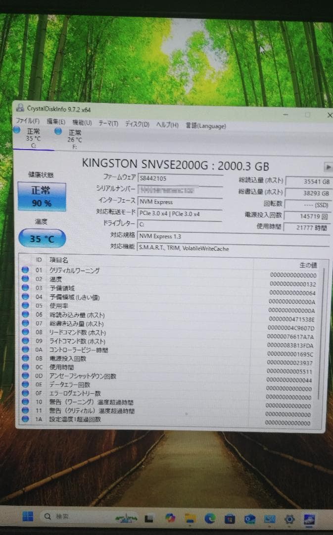Open Copilot from the taskbar
The width and height of the screenshot is (333, 535).
click(x=170, y=518)
